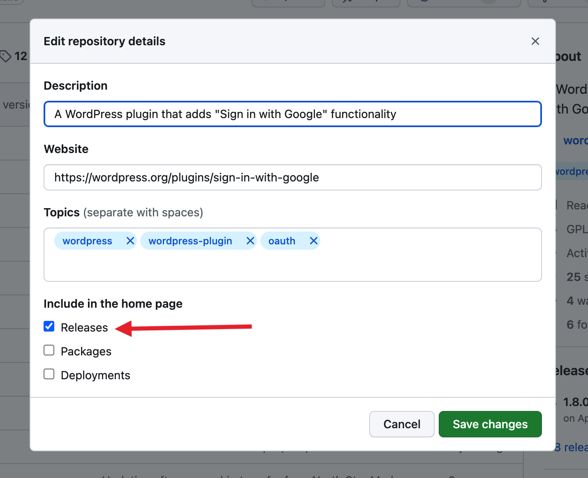Uncheck the Releases checkbox
This screenshot has height=478, width=588.
pos(49,327)
